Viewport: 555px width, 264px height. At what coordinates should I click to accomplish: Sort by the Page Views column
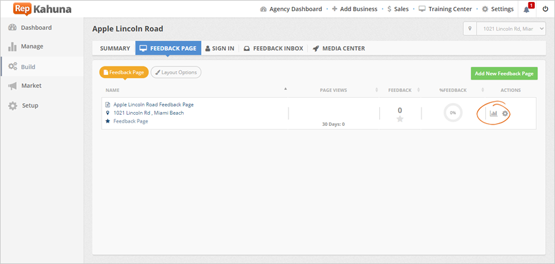(x=333, y=90)
